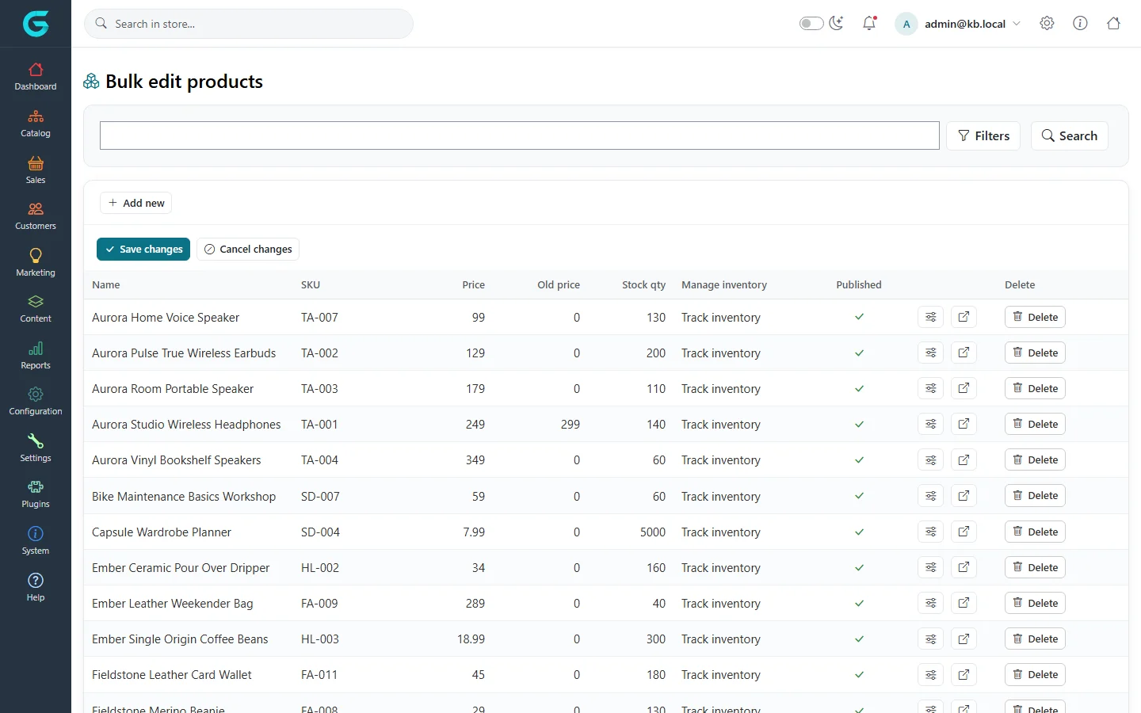Click the store logo icon

36,24
